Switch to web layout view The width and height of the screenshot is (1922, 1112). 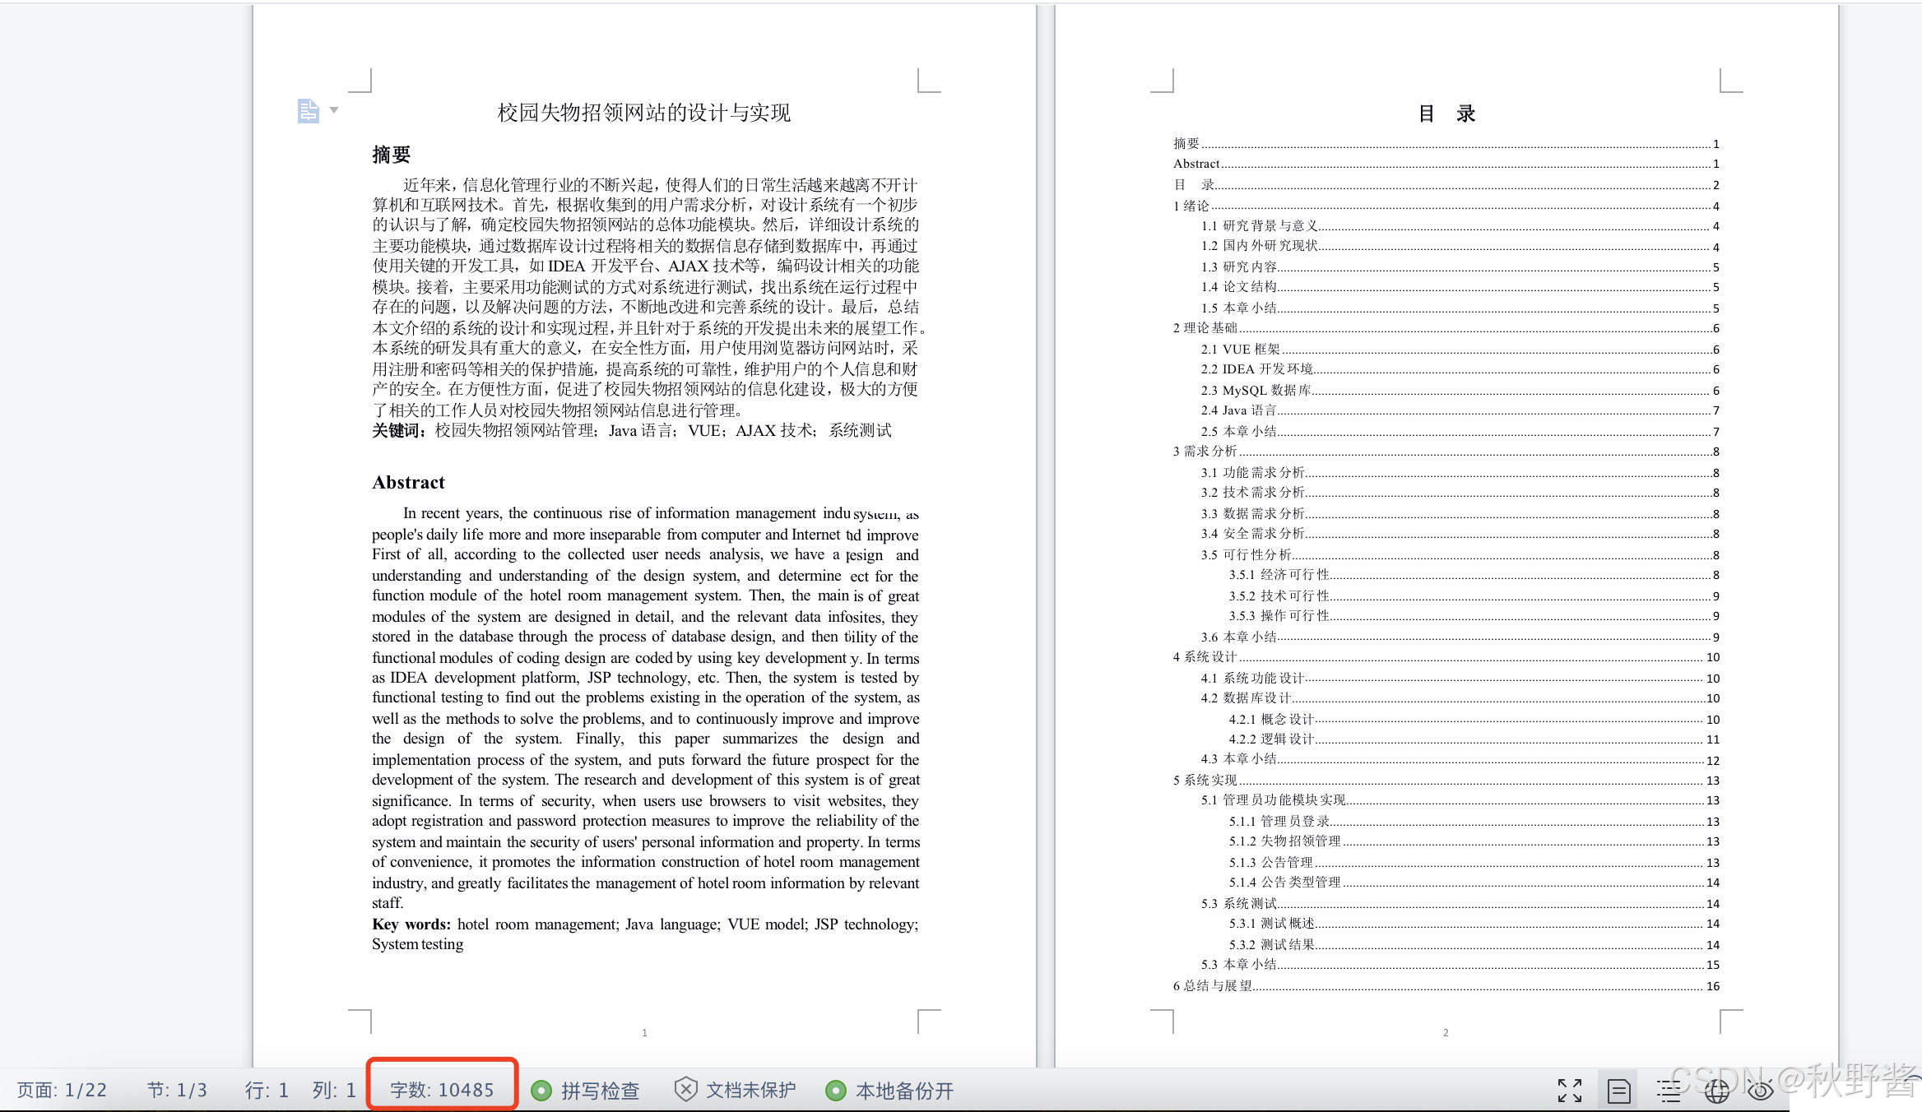pyautogui.click(x=1717, y=1091)
